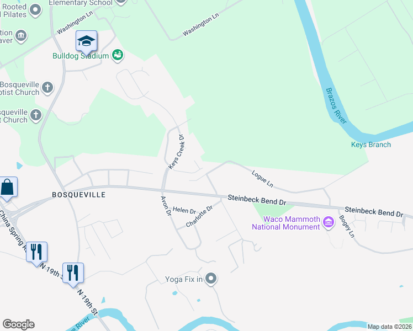
Task: Click the graduation cap school marker
Action: click(x=86, y=41)
